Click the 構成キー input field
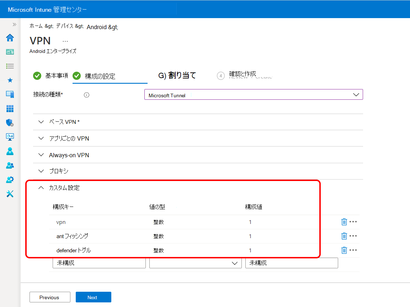The width and height of the screenshot is (410, 307). click(99, 263)
